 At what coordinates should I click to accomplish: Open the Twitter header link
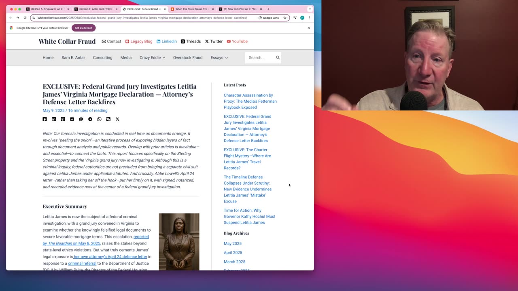(214, 41)
